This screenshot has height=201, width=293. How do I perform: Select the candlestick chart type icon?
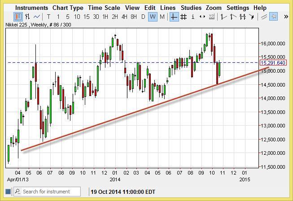click(x=18, y=17)
